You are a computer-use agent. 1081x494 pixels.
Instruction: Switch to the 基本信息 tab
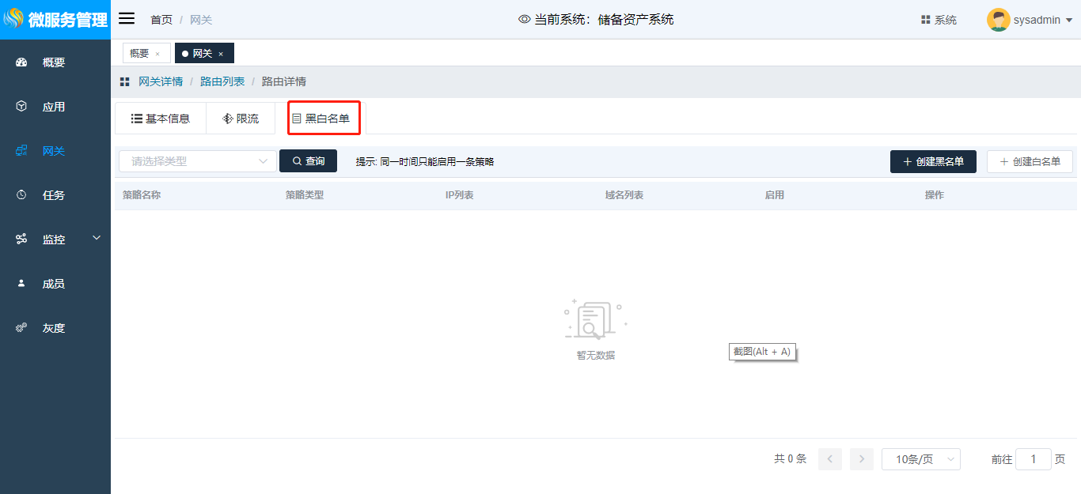pyautogui.click(x=161, y=119)
